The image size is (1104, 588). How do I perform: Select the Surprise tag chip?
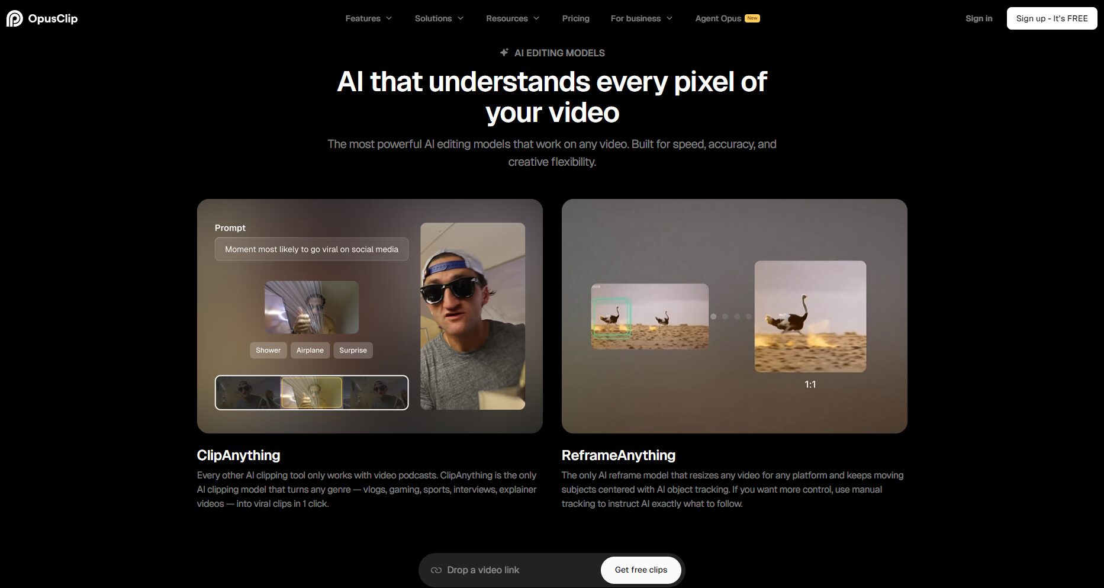tap(353, 350)
